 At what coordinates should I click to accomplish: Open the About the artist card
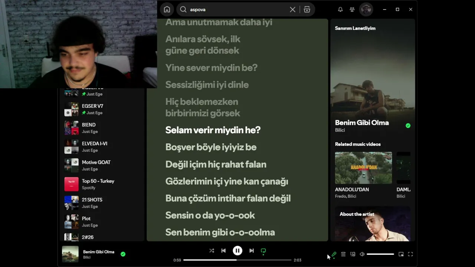tap(373, 224)
